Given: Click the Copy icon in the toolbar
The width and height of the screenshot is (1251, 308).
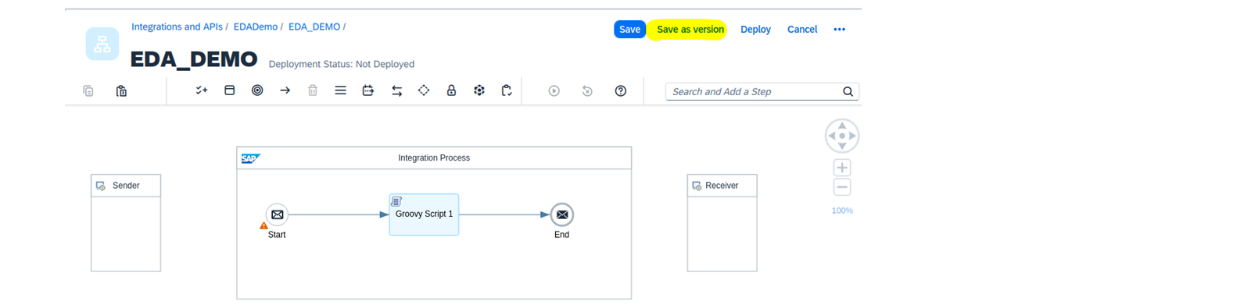Looking at the screenshot, I should (x=88, y=91).
